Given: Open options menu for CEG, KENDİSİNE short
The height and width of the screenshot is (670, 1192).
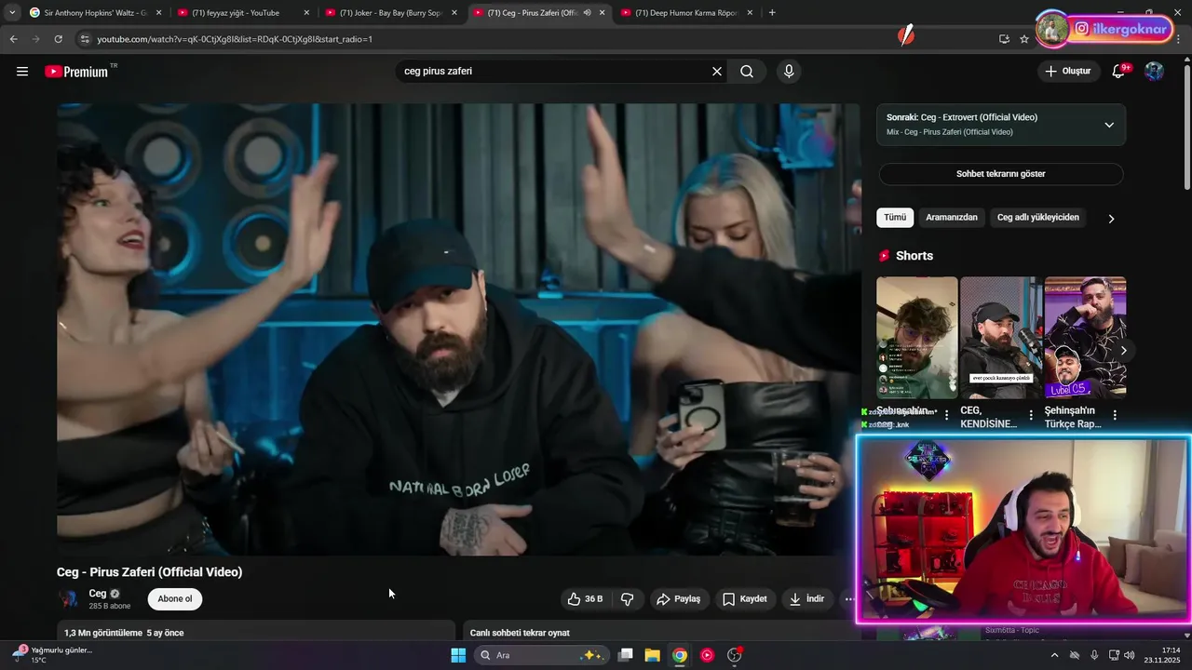Looking at the screenshot, I should coord(1031,415).
